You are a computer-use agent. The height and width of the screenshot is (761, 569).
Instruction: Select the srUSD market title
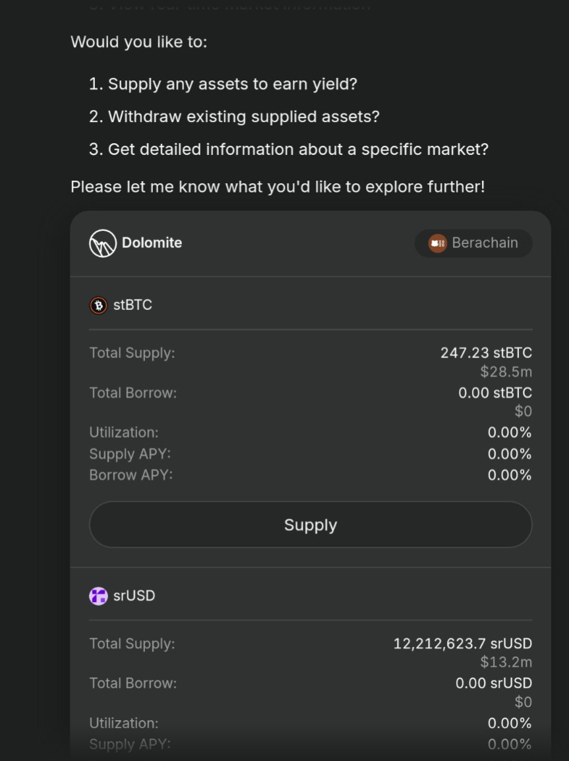click(134, 595)
